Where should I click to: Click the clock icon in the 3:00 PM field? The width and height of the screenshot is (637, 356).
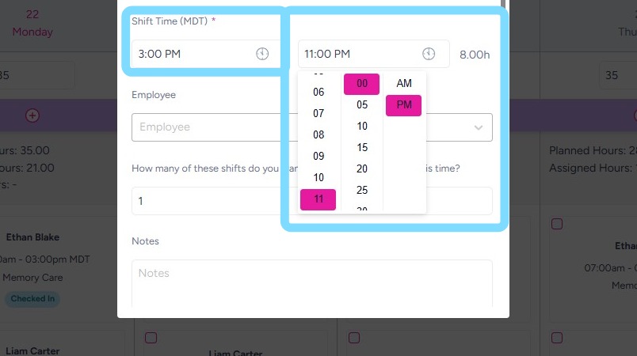coord(263,54)
